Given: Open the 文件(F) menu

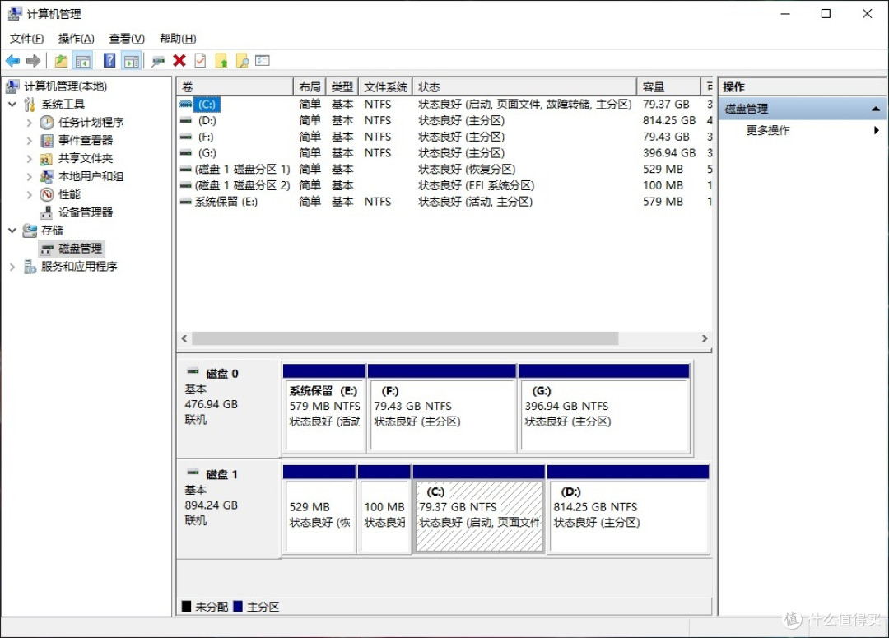Looking at the screenshot, I should (x=26, y=39).
